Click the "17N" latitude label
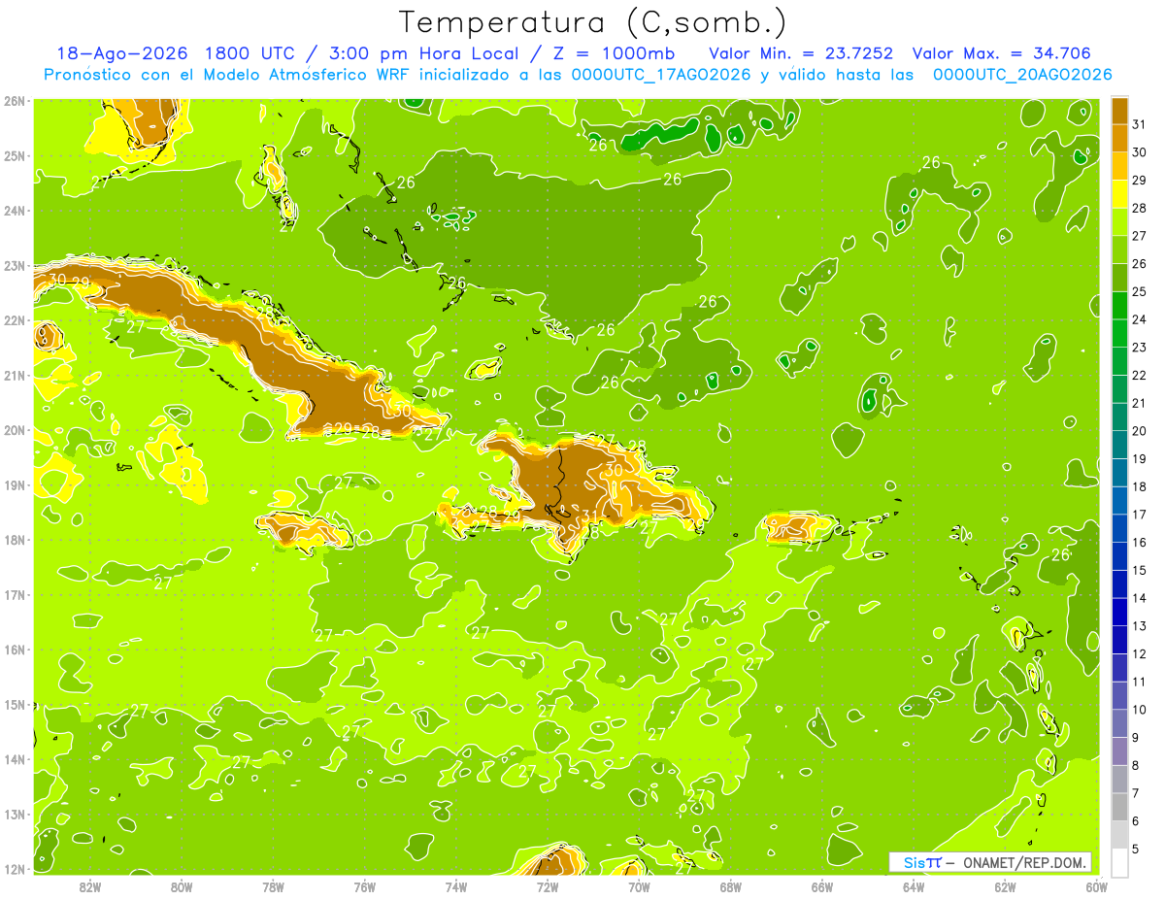 point(14,594)
